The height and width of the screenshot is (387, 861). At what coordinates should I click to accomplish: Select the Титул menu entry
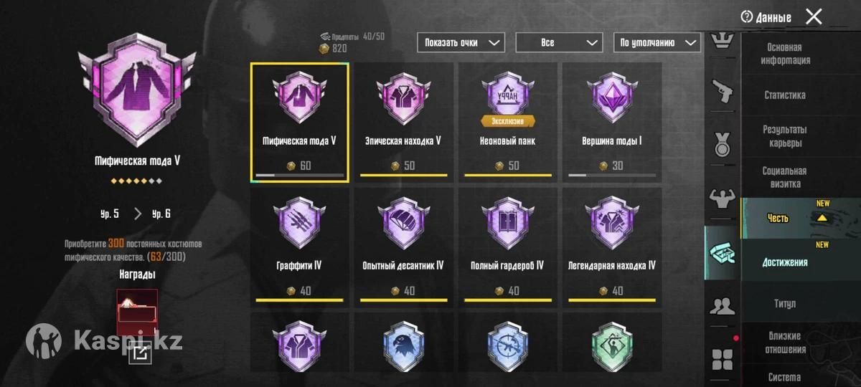click(x=784, y=304)
